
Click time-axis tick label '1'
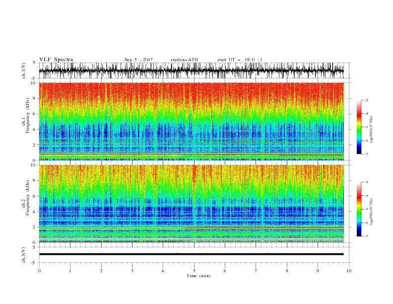[x=70, y=271]
